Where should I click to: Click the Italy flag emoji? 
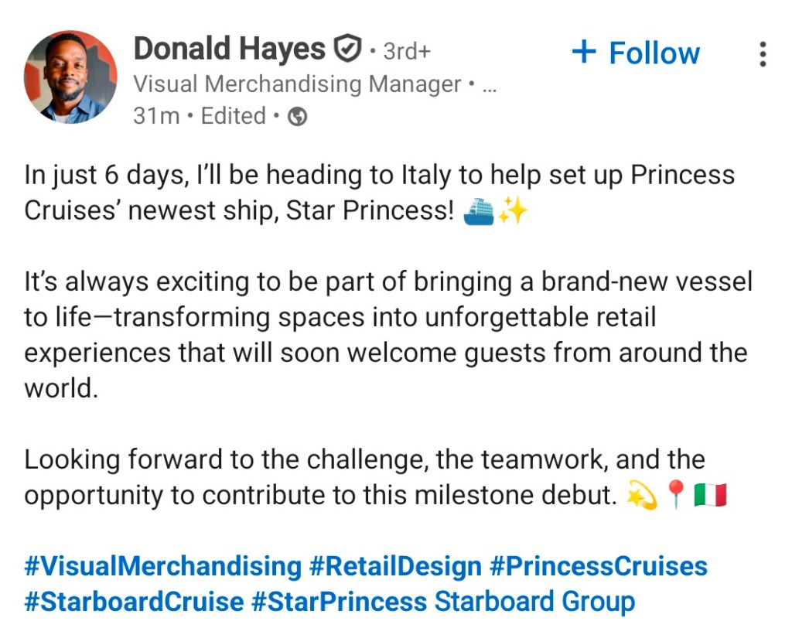pos(710,496)
